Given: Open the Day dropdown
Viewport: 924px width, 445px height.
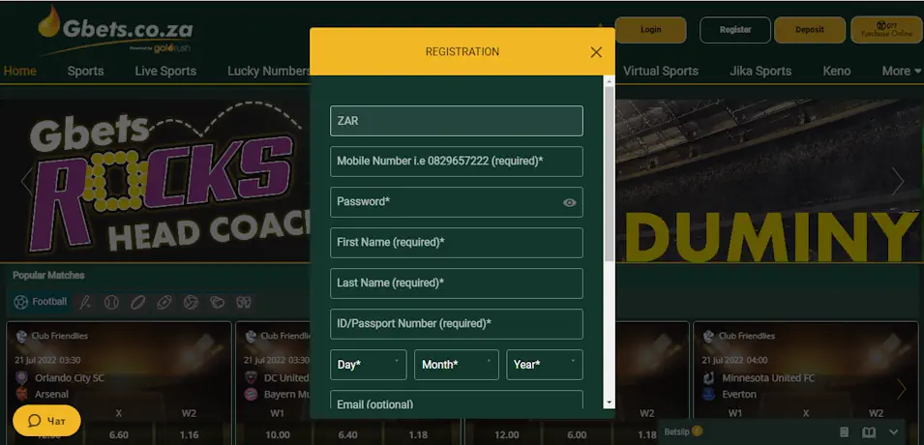Looking at the screenshot, I should click(369, 365).
